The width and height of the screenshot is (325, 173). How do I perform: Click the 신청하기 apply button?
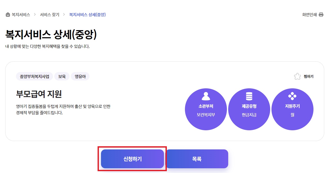tap(132, 159)
